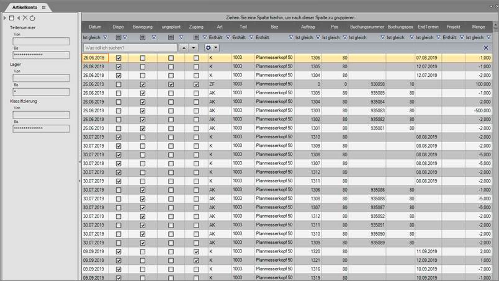Sort by the Buchungsnummer column header
499x281 pixels.
click(367, 27)
